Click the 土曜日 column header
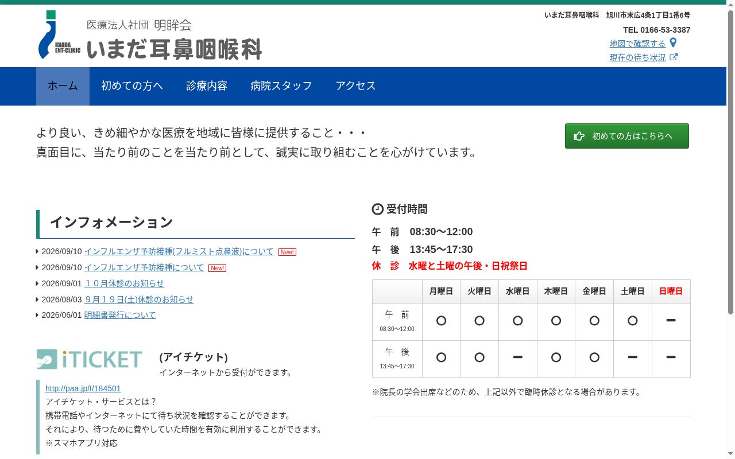This screenshot has width=735, height=459. (633, 291)
